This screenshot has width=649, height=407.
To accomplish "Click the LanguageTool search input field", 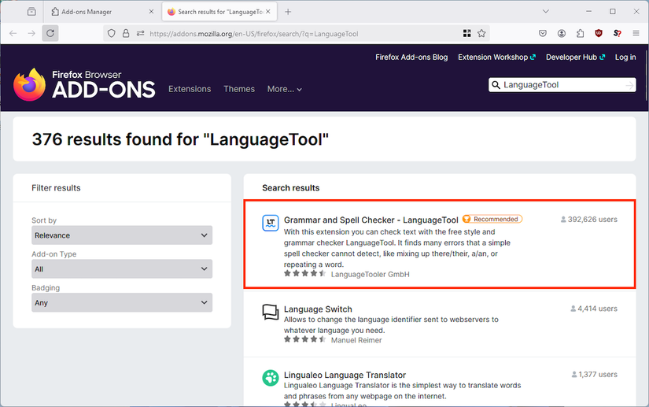I will pos(562,85).
